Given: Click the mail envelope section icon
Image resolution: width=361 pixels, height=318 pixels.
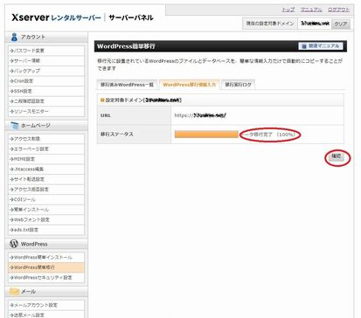Looking at the screenshot, I should 14,292.
